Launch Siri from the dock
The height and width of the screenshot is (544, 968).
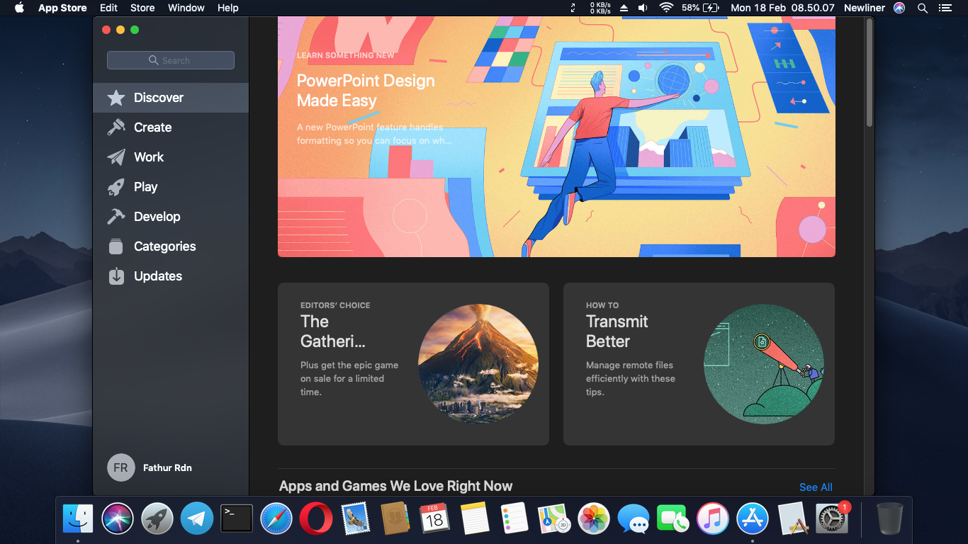118,518
